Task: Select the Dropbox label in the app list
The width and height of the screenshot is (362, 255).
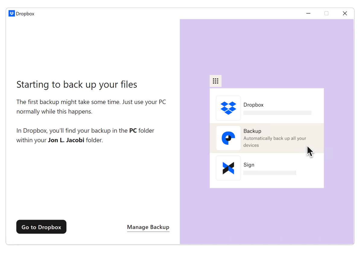Action: (x=253, y=105)
